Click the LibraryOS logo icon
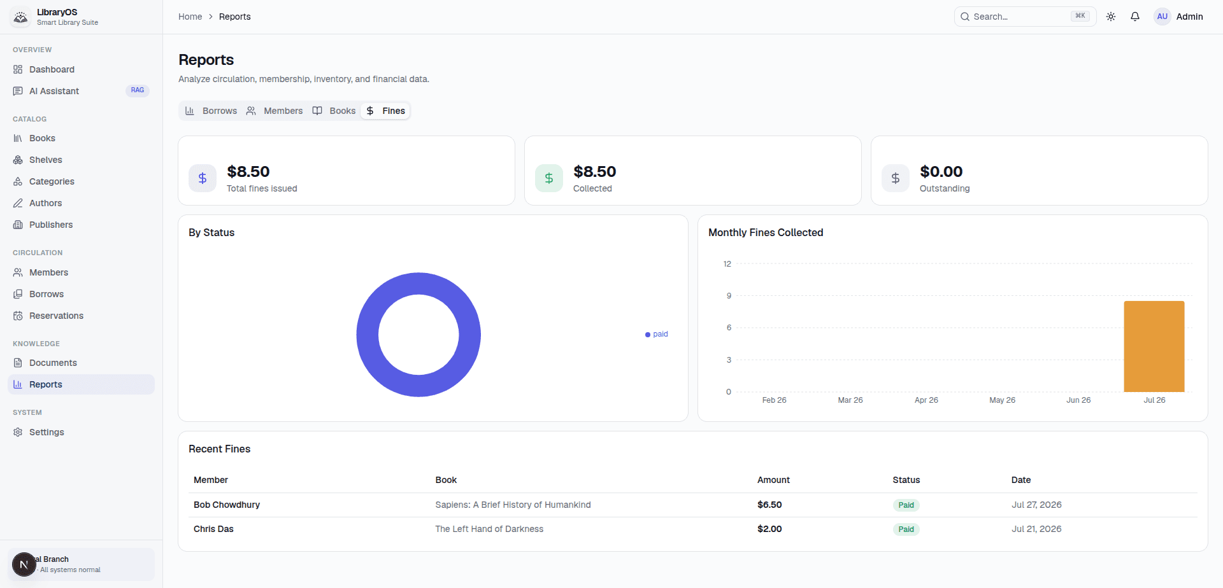The width and height of the screenshot is (1223, 588). coord(21,17)
